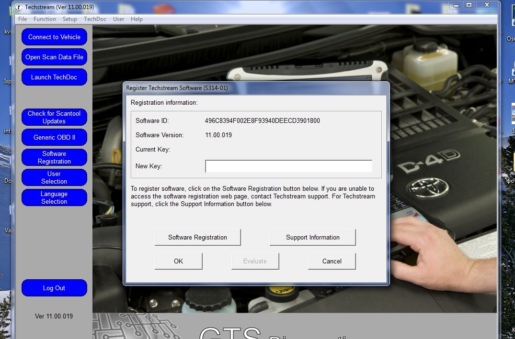Click the Log Out button
The height and width of the screenshot is (339, 515).
pyautogui.click(x=54, y=288)
